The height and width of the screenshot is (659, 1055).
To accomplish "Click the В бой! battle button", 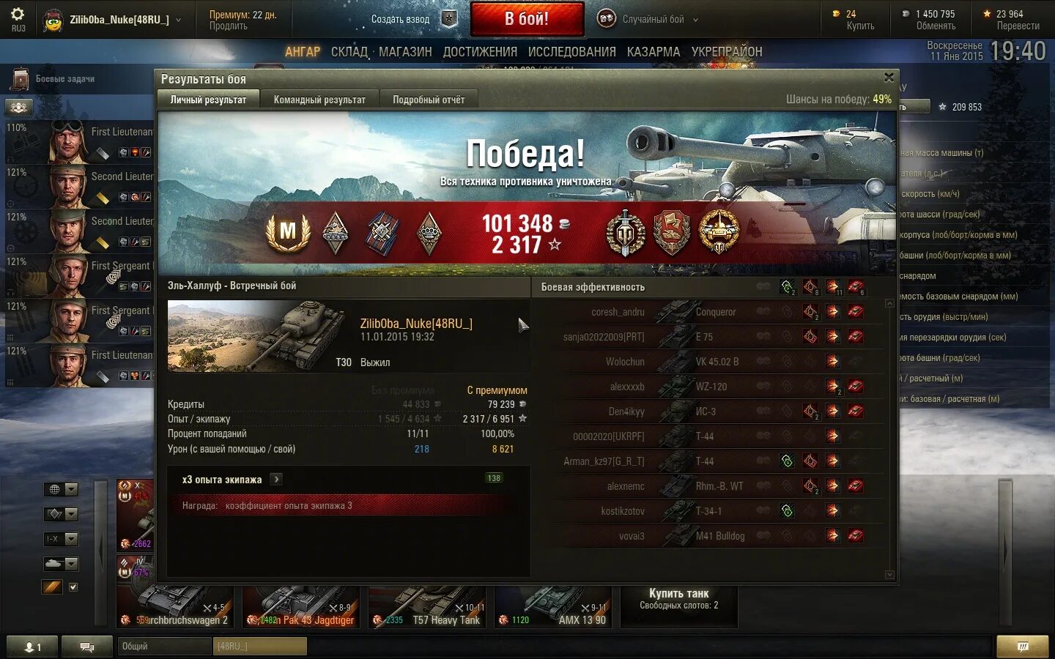I will click(x=527, y=19).
